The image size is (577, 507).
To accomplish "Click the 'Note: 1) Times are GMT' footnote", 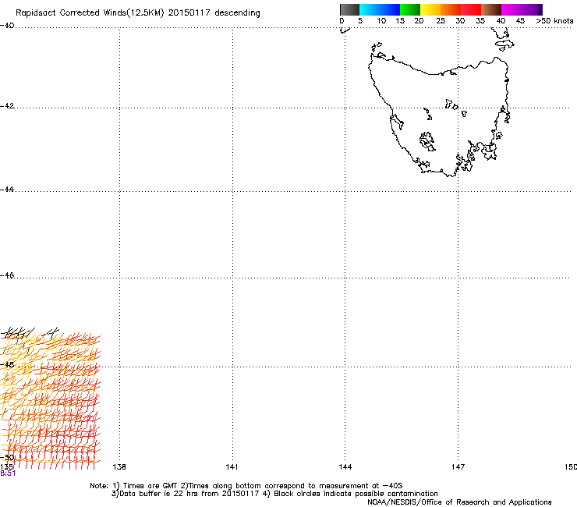I will point(246,486).
